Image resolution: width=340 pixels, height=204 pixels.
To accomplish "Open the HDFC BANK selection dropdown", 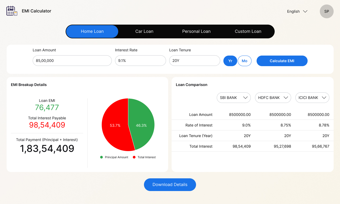I will click(x=273, y=98).
